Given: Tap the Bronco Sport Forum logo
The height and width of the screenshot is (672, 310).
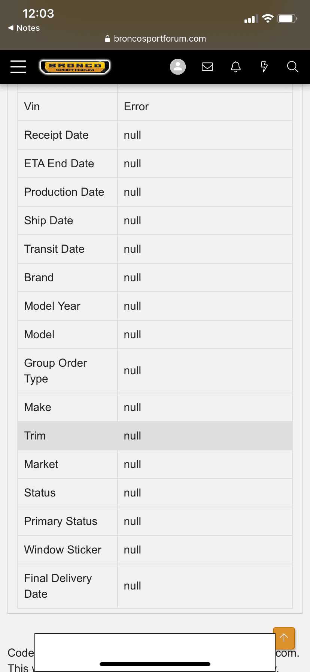Looking at the screenshot, I should 75,67.
